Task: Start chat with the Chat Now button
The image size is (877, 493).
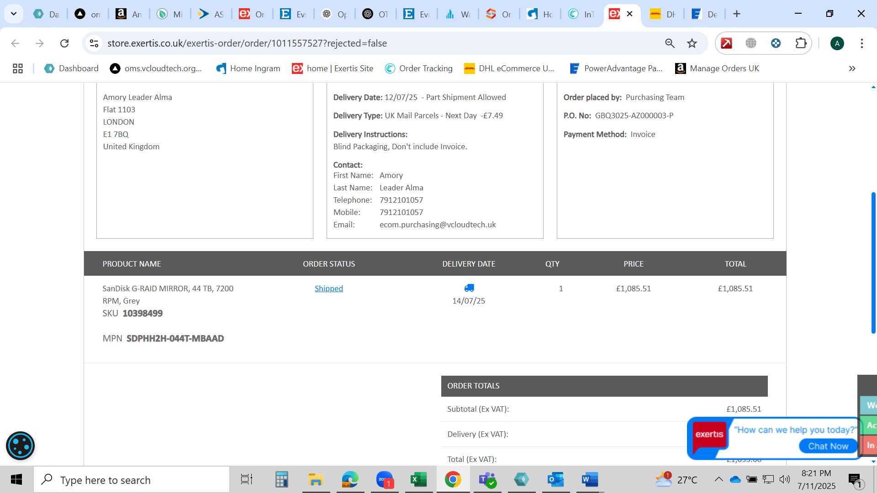Action: pyautogui.click(x=828, y=446)
